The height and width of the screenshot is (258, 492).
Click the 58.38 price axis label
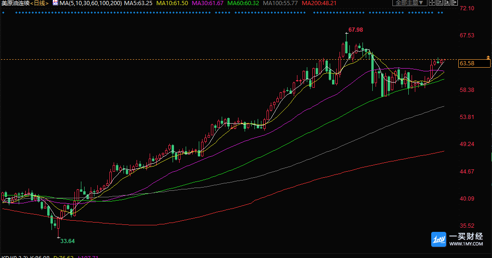click(x=467, y=90)
